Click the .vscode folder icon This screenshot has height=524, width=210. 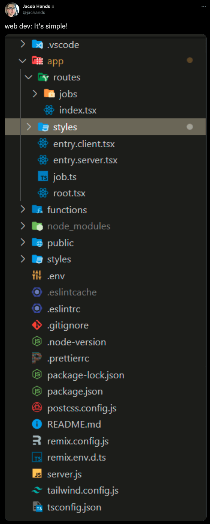[37, 45]
